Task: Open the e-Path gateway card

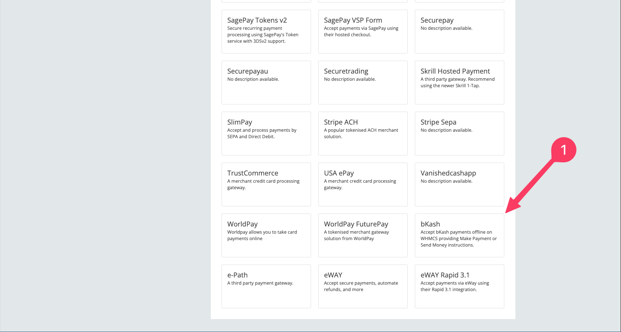Action: tap(266, 286)
